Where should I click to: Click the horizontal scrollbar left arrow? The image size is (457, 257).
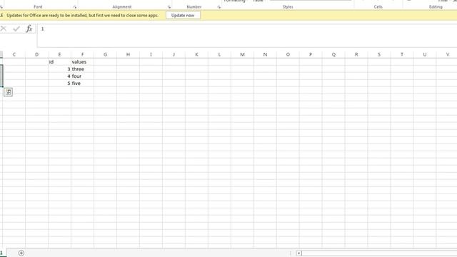pyautogui.click(x=298, y=253)
